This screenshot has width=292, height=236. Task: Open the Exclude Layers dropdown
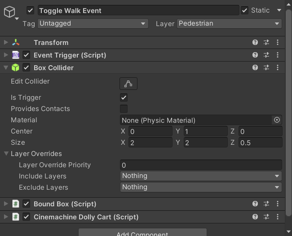pos(201,187)
